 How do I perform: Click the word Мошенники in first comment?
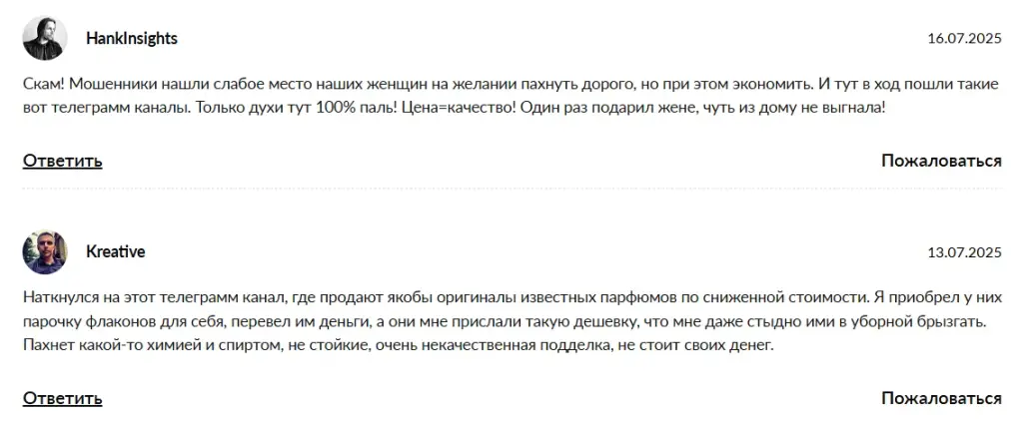point(106,85)
